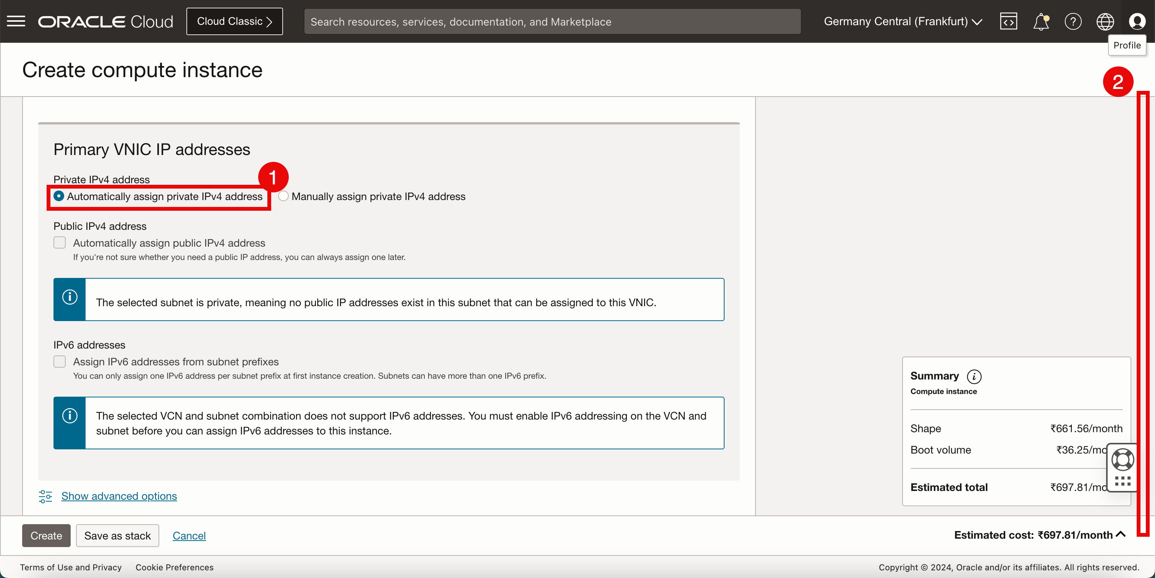Click Cloud Classic switcher dropdown
Screen dimensions: 1155x578
235,21
